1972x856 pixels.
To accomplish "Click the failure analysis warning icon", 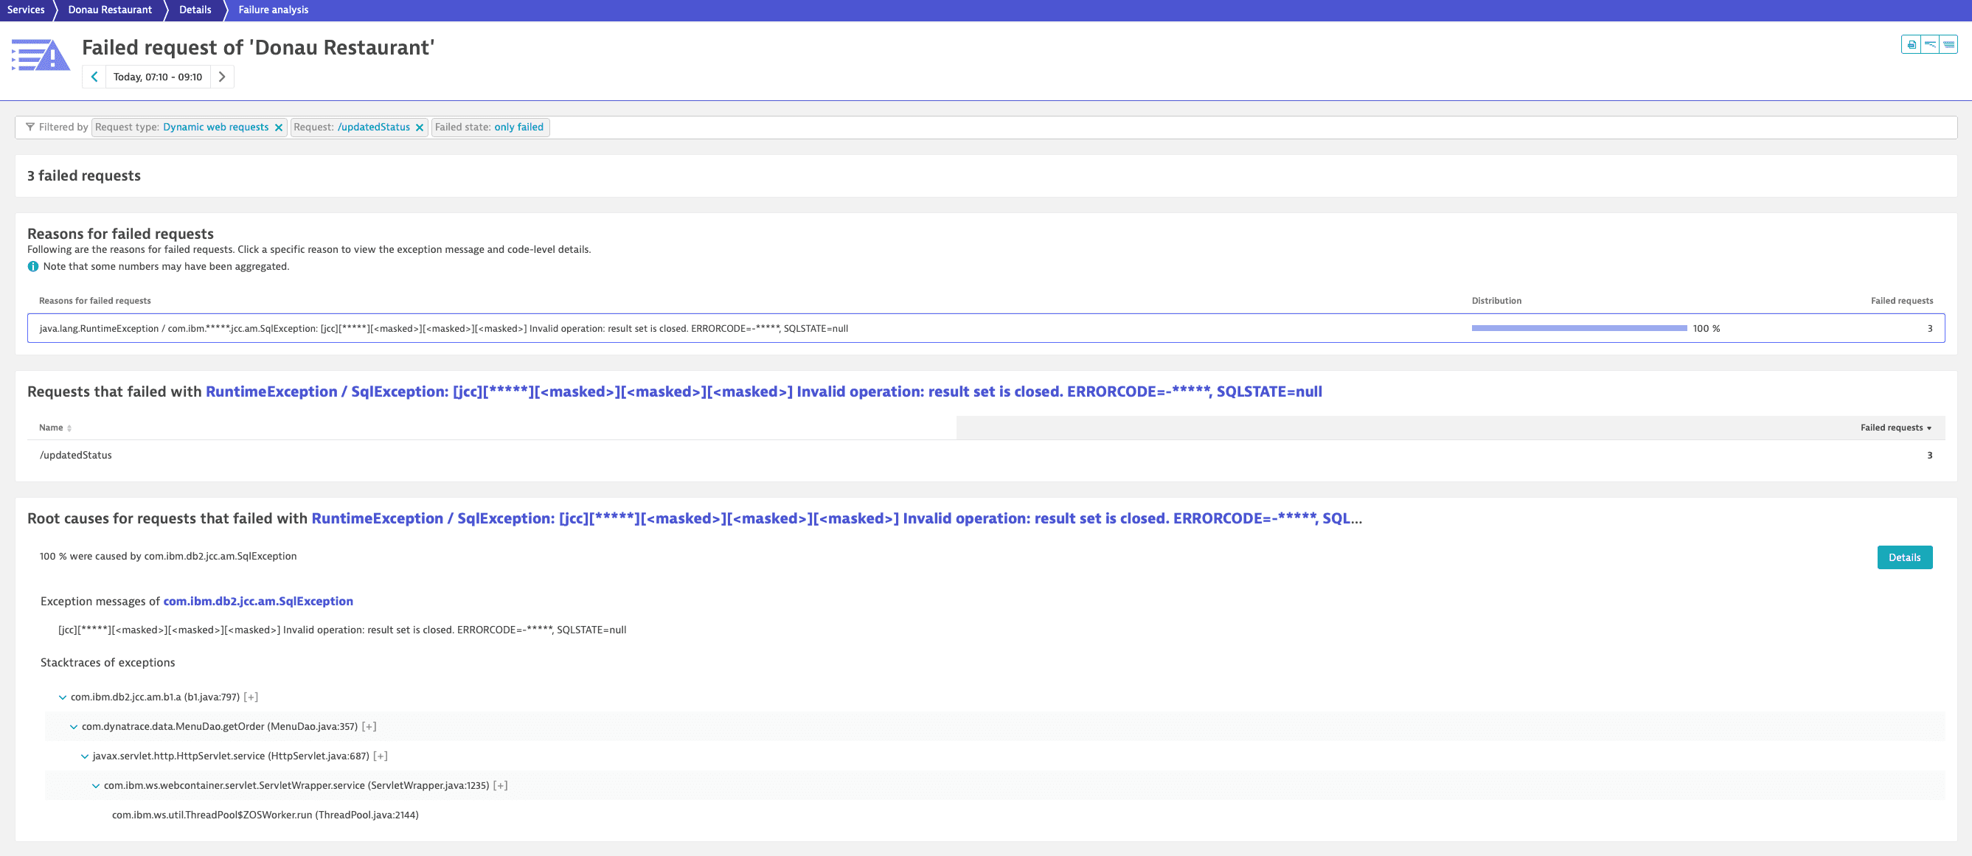I will [x=41, y=55].
